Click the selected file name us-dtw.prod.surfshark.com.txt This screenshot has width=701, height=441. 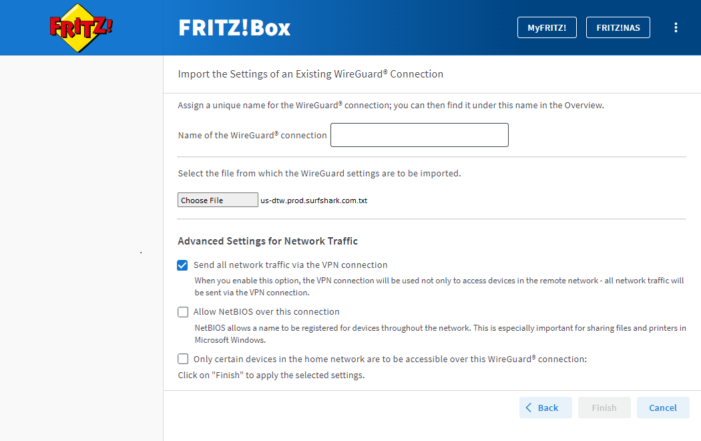(314, 200)
